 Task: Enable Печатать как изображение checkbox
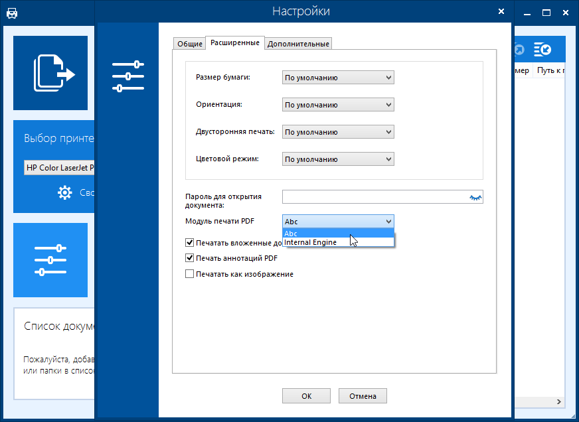pyautogui.click(x=189, y=274)
